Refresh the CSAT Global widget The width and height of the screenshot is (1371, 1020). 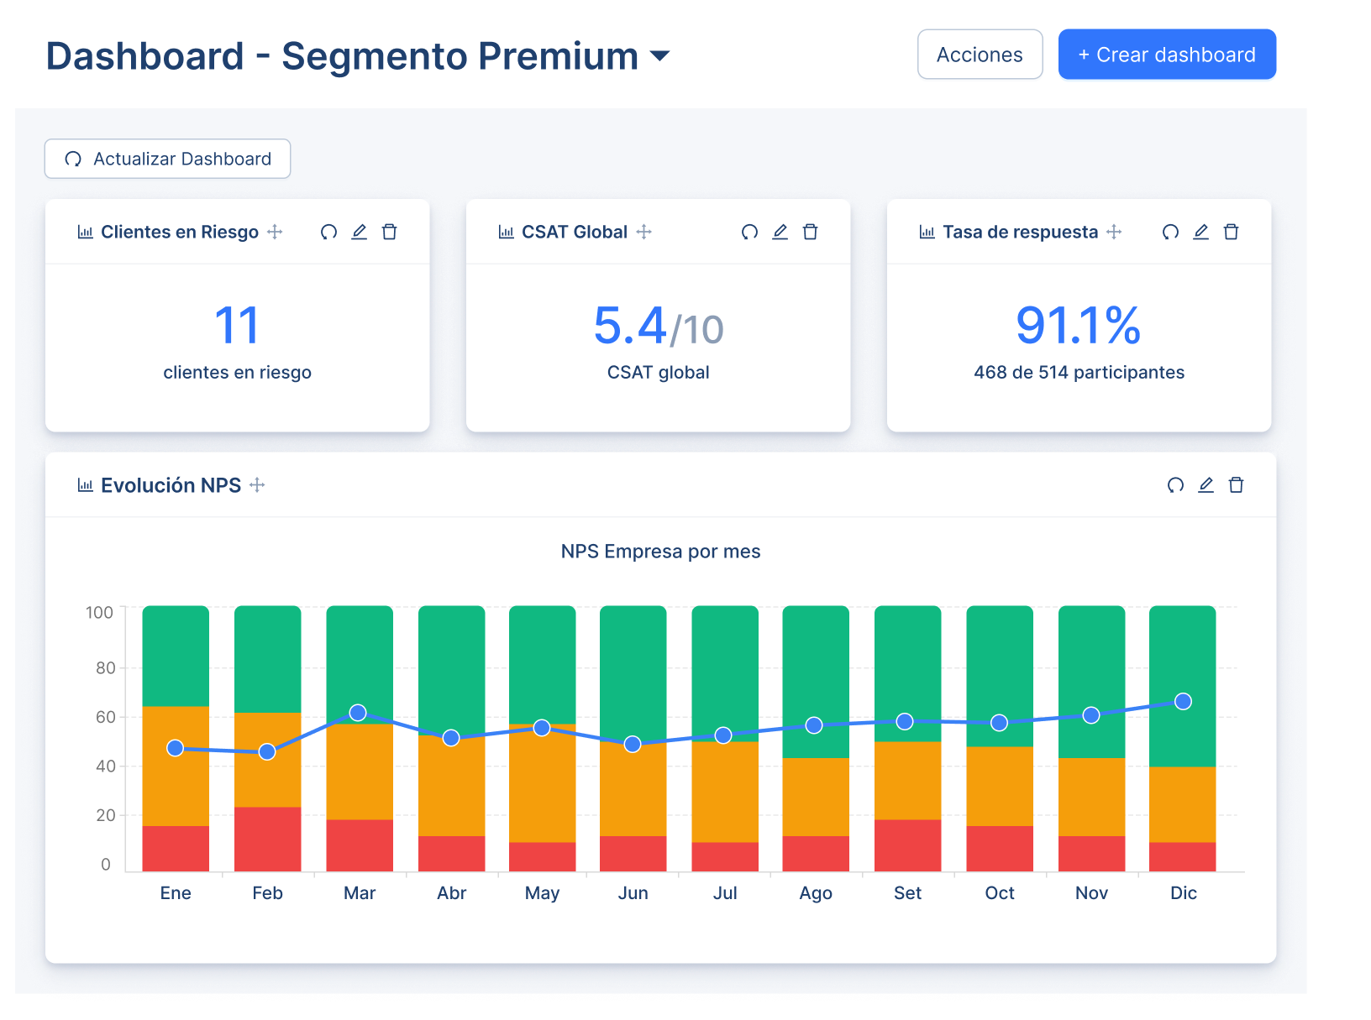pos(749,232)
